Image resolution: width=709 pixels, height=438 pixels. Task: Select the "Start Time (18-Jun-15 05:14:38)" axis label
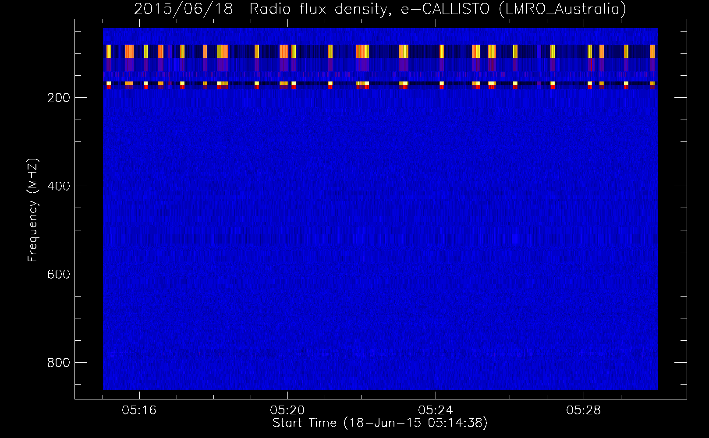pos(380,423)
